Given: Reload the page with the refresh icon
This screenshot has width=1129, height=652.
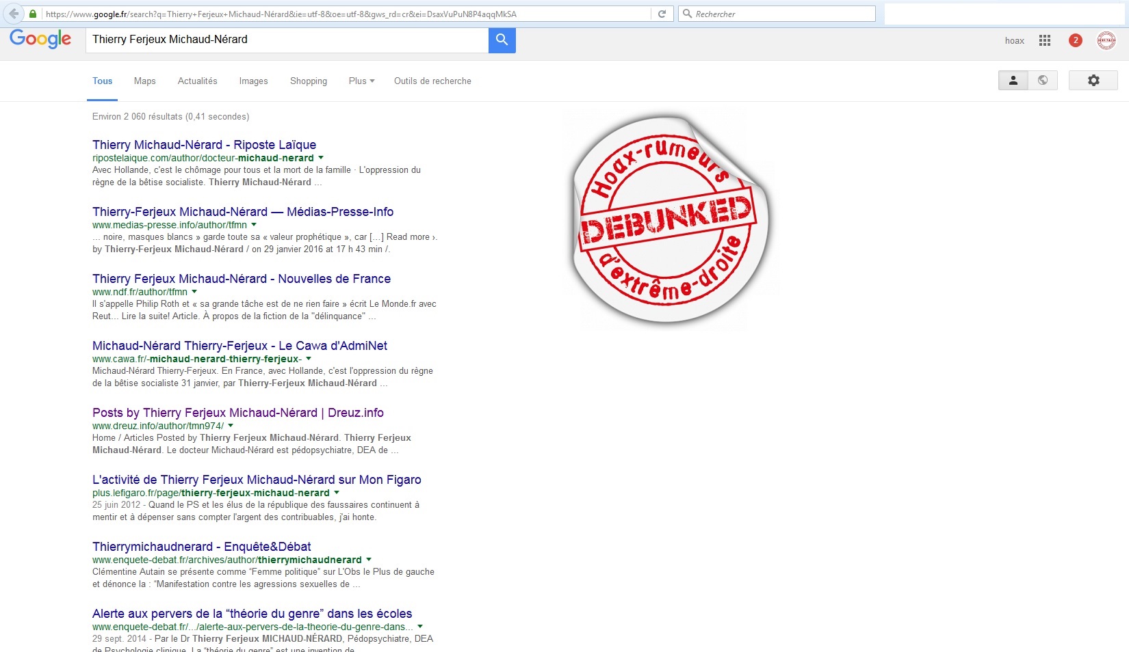Looking at the screenshot, I should tap(662, 14).
